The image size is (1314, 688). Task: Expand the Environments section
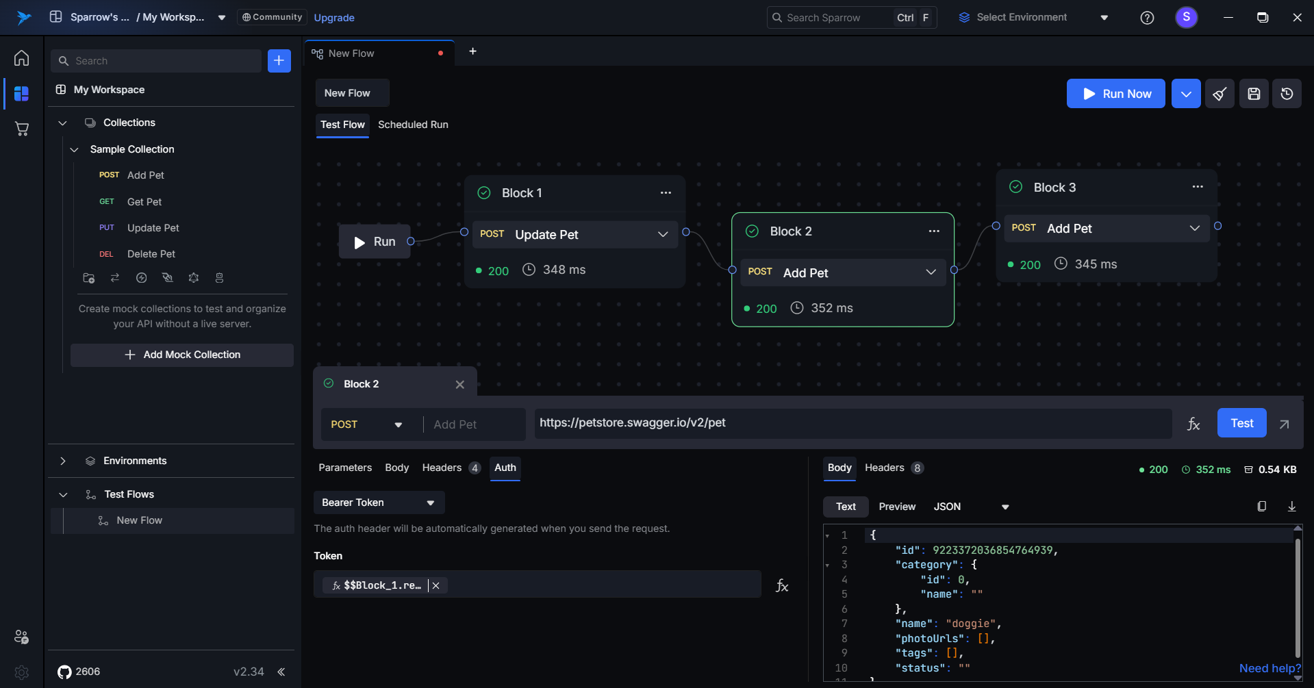63,461
